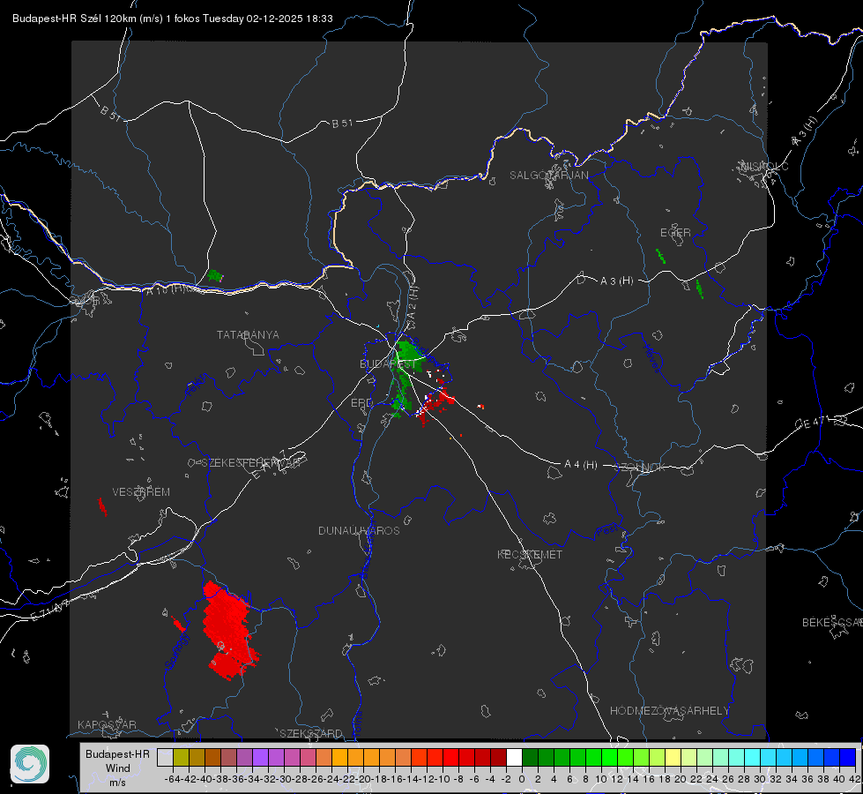The image size is (863, 794).
Task: Click the KAPOSVAR city label
Action: pyautogui.click(x=107, y=724)
